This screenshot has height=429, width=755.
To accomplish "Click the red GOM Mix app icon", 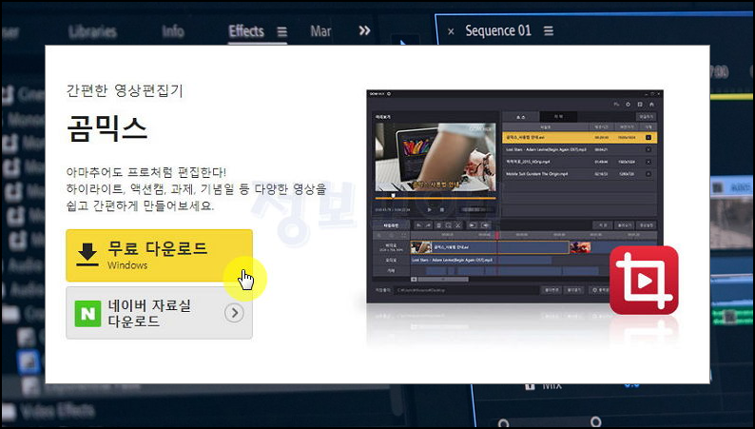I will click(644, 280).
